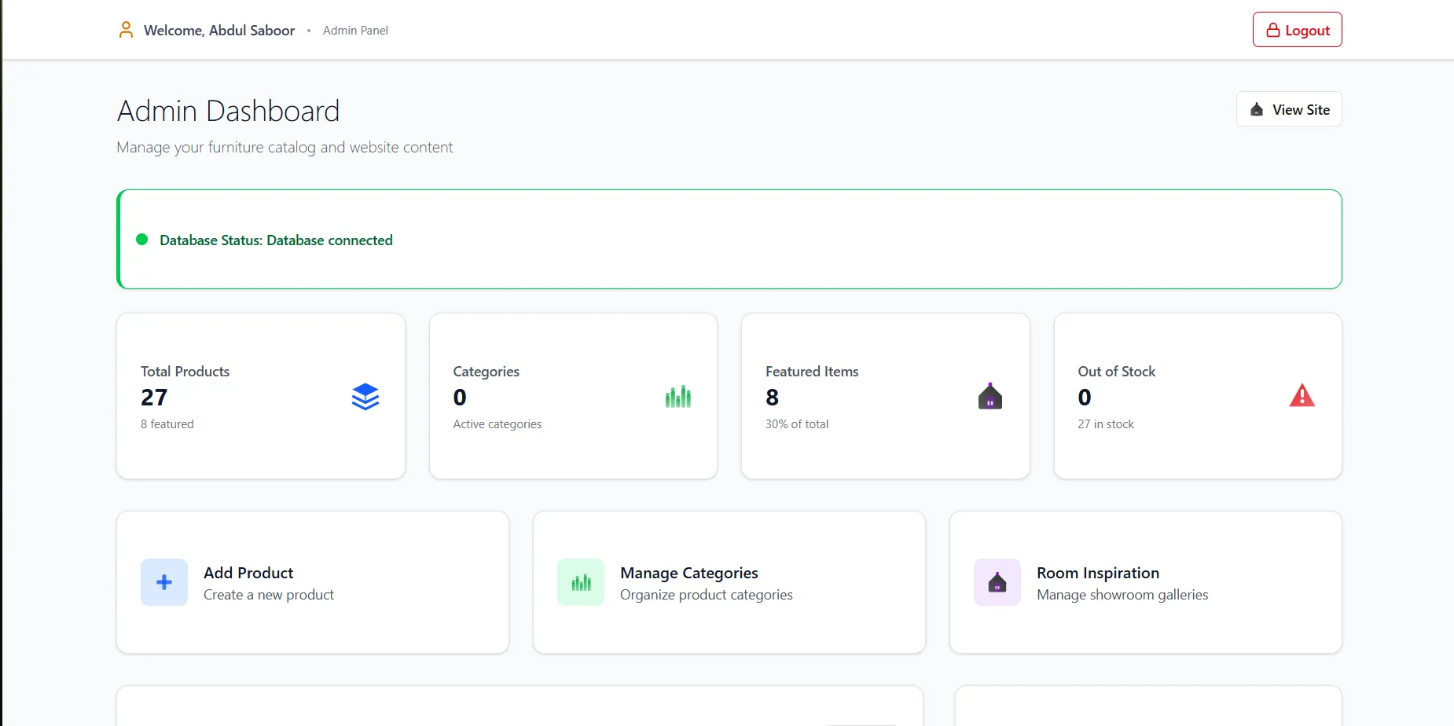This screenshot has width=1454, height=726.
Task: Click the user profile icon beside Welcome
Action: (126, 30)
